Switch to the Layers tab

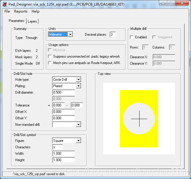click(x=32, y=21)
